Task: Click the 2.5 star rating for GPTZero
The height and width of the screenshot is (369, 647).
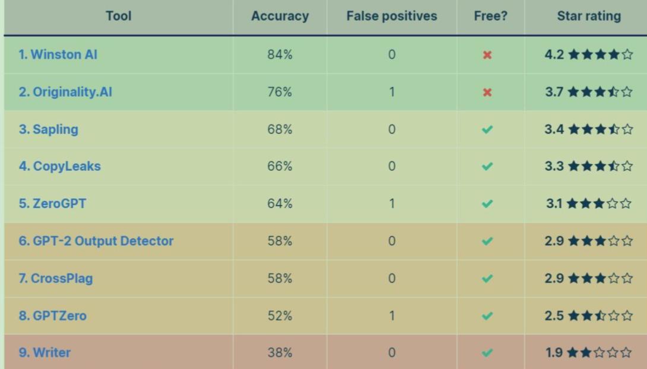Action: pyautogui.click(x=588, y=316)
